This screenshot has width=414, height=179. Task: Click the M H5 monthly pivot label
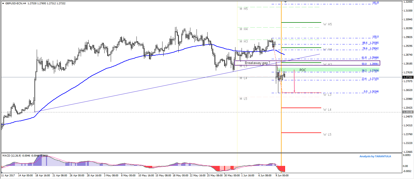pyautogui.click(x=243, y=9)
